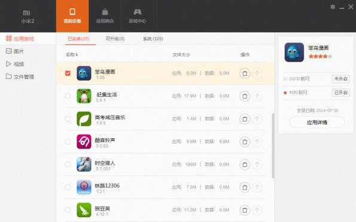Uninstall 赶集生活 with its trash icon
Image resolution: width=356 pixels, height=222 pixels.
point(245,96)
